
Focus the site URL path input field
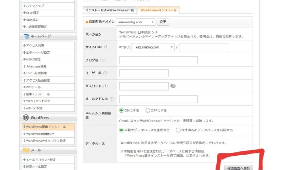(x=203, y=47)
